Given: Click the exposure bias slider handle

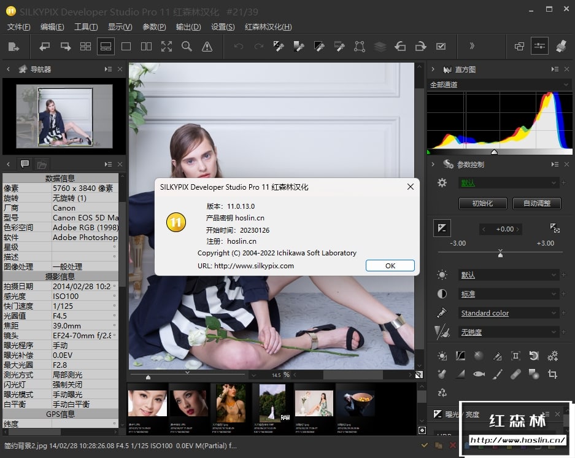Looking at the screenshot, I should tap(500, 254).
